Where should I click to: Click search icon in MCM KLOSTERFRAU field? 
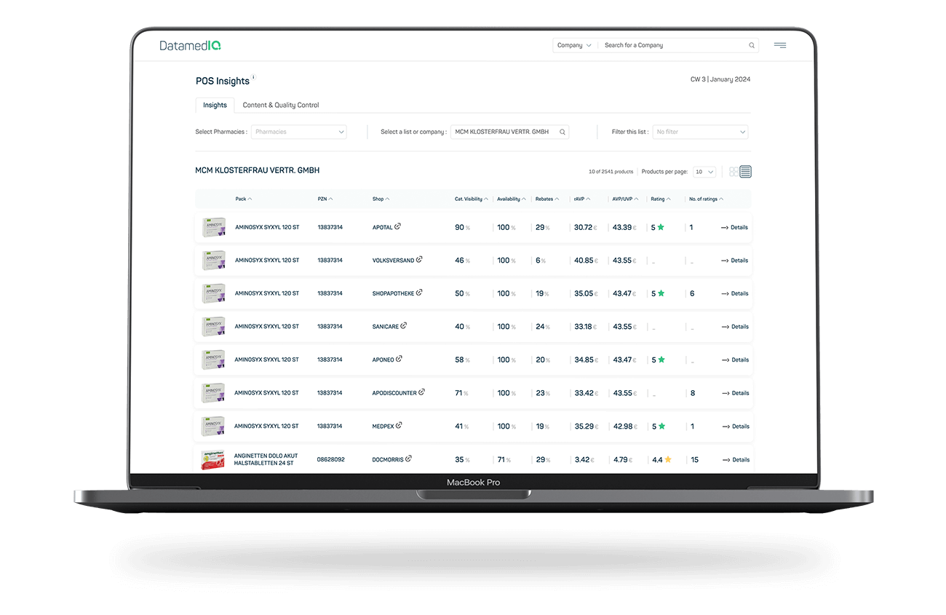pos(563,132)
